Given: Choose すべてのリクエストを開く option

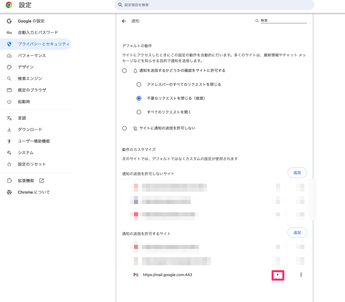Looking at the screenshot, I should tap(139, 112).
